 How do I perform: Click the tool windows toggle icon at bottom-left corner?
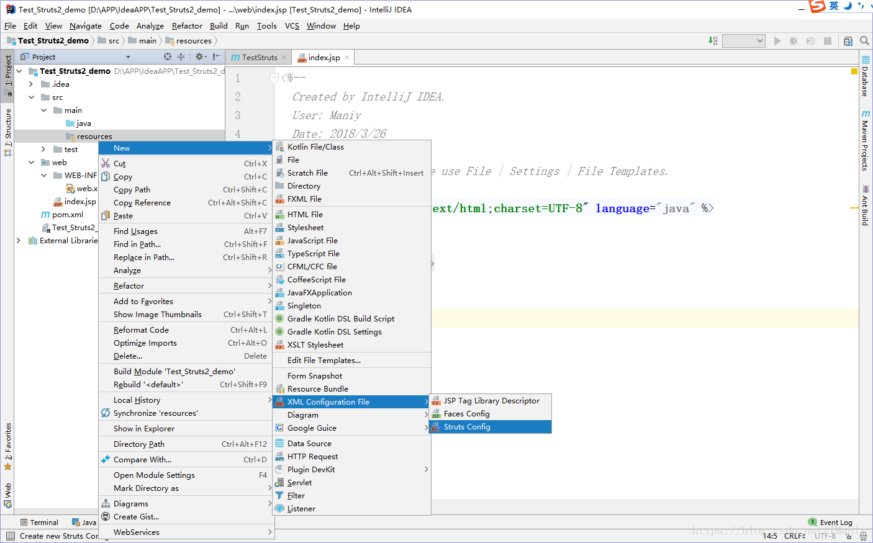[11, 536]
